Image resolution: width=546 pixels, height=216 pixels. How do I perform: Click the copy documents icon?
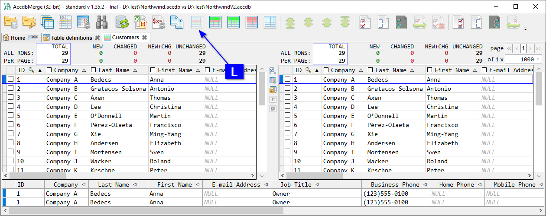[x=176, y=22]
